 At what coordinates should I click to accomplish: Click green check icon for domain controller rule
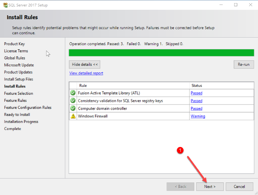coord(73,108)
